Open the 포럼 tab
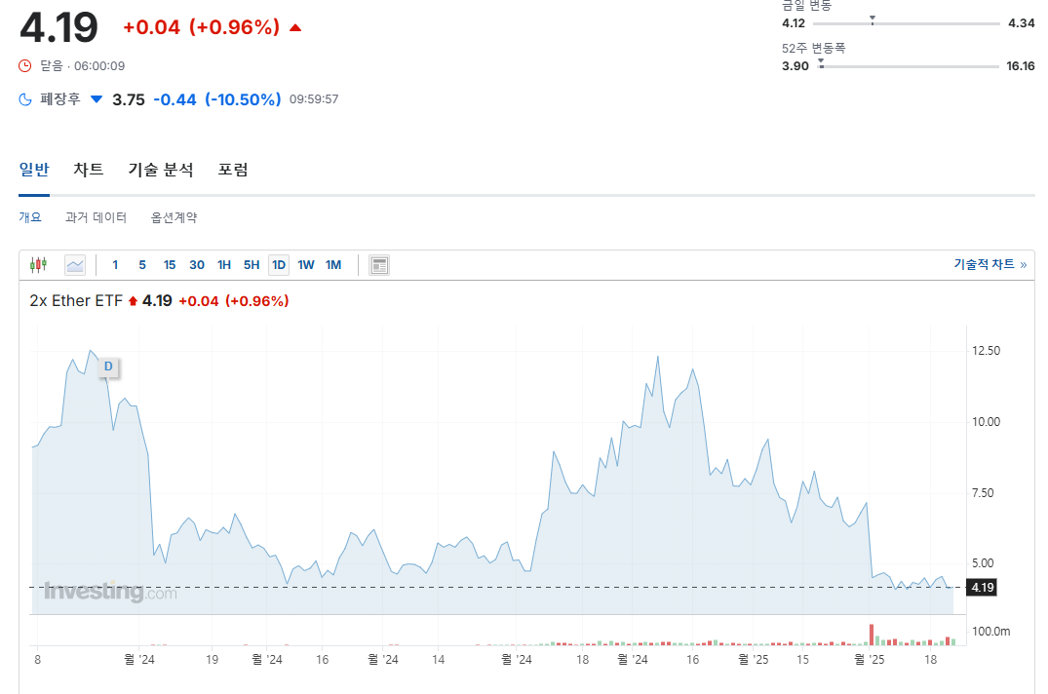The image size is (1048, 694). (x=233, y=170)
